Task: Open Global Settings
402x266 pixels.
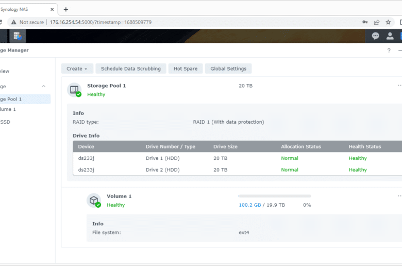Action: (x=228, y=69)
